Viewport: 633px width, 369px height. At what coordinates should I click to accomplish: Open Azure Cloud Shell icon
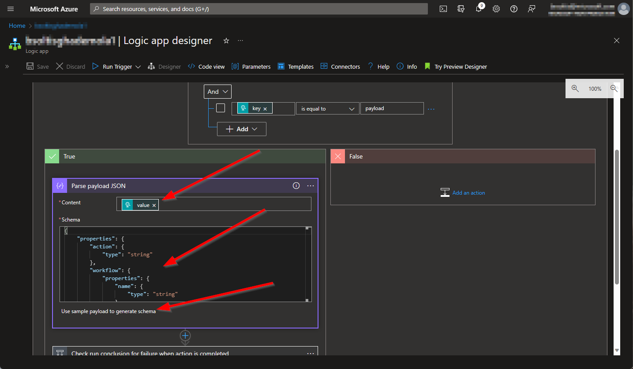pyautogui.click(x=443, y=9)
